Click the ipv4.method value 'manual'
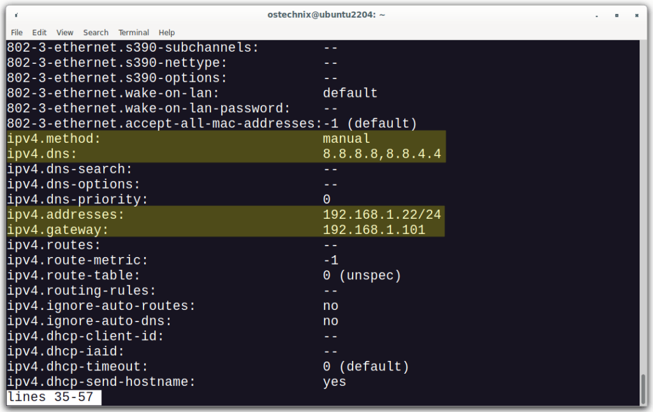653x412 pixels. coord(345,138)
